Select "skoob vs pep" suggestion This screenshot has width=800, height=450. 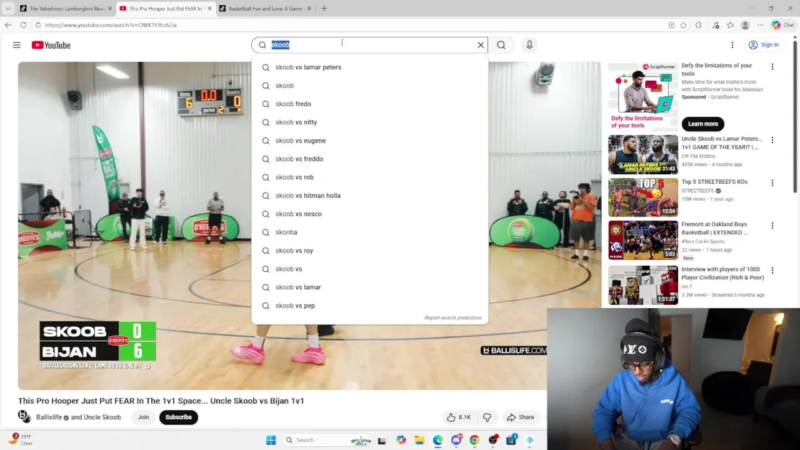pyautogui.click(x=370, y=306)
